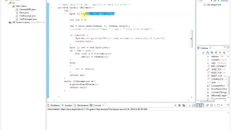
Task: Click the ConnectURL.java file icon
Action: point(17,9)
